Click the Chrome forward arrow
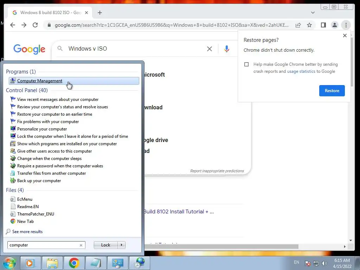 point(24,25)
